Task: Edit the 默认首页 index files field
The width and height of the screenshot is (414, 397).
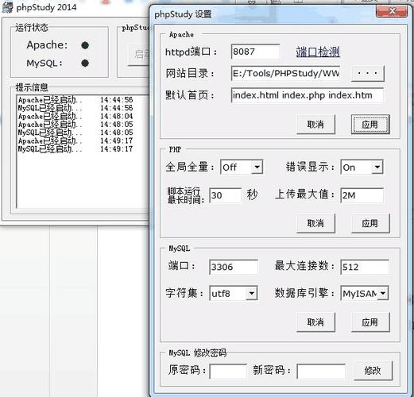Action: coord(308,95)
